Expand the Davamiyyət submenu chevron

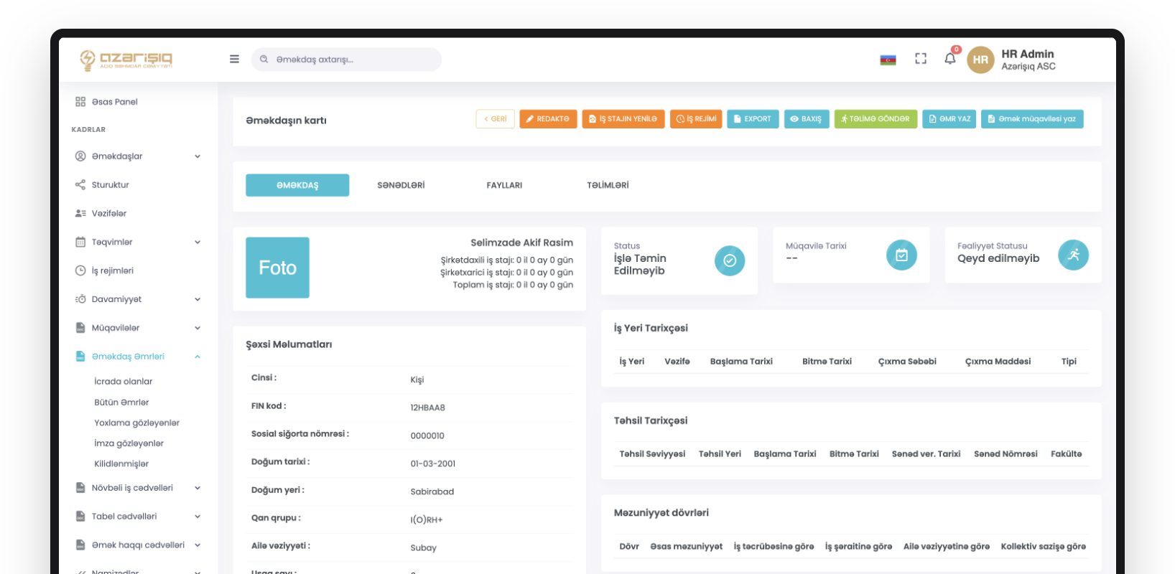[198, 300]
